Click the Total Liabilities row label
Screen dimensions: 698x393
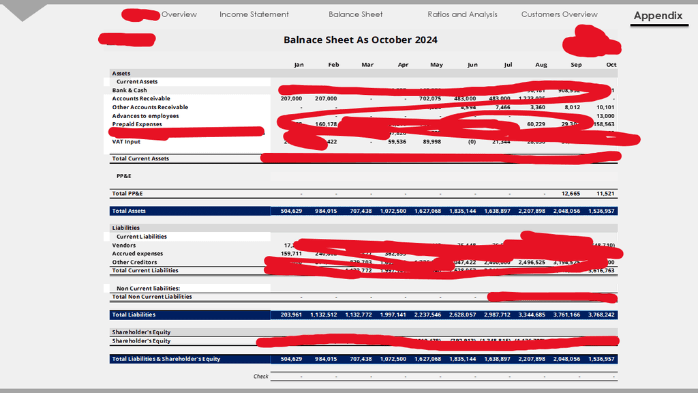tap(134, 315)
